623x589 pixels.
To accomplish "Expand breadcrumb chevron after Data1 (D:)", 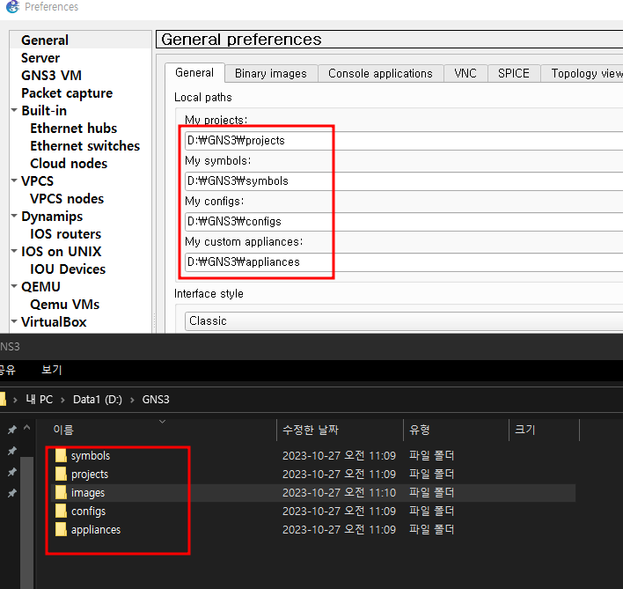I will tap(132, 400).
